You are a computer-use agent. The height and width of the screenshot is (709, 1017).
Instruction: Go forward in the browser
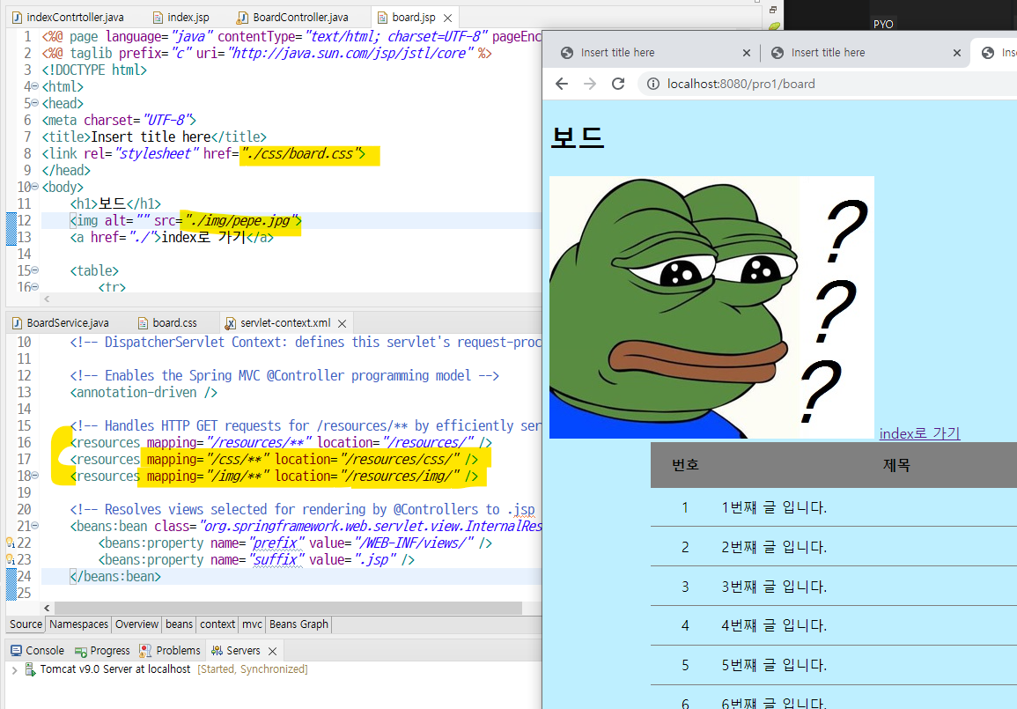pyautogui.click(x=590, y=84)
